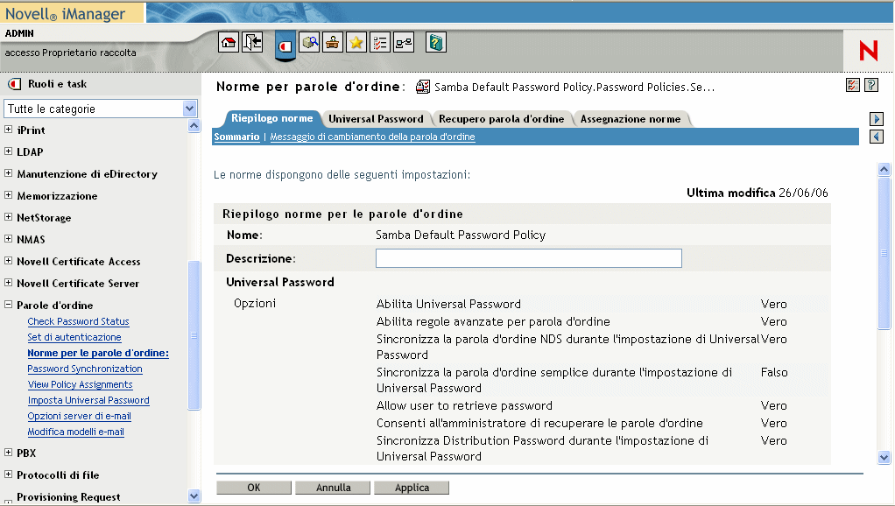Click the right arrow tab scroll button
The image size is (895, 506).
876,119
